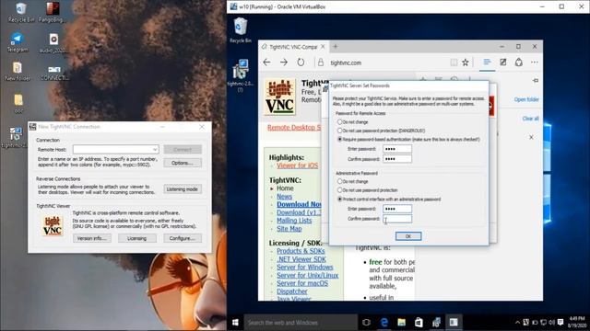Image resolution: width=590 pixels, height=331 pixels.
Task: Click the Connect button
Action: 183,149
